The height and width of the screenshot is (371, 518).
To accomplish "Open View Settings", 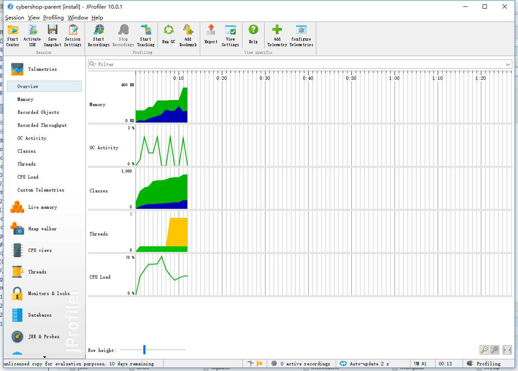I will click(231, 35).
